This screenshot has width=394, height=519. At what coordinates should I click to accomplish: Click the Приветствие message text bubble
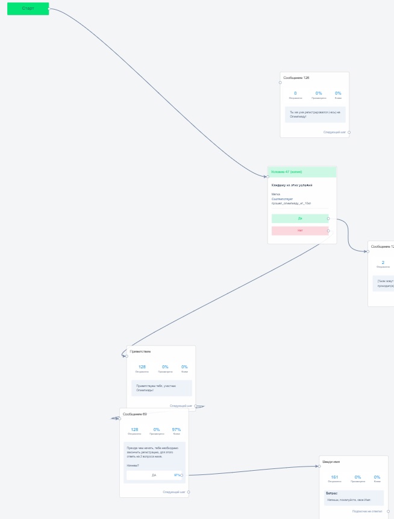(x=161, y=388)
